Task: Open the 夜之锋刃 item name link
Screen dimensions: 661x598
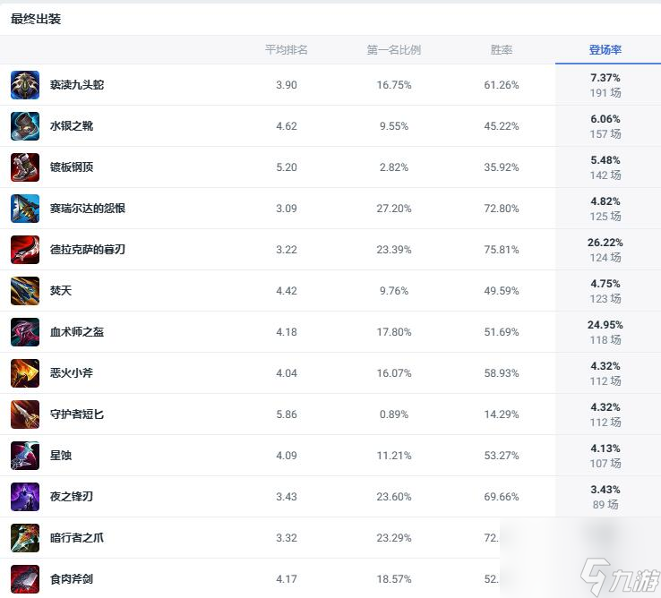Action: coord(72,497)
